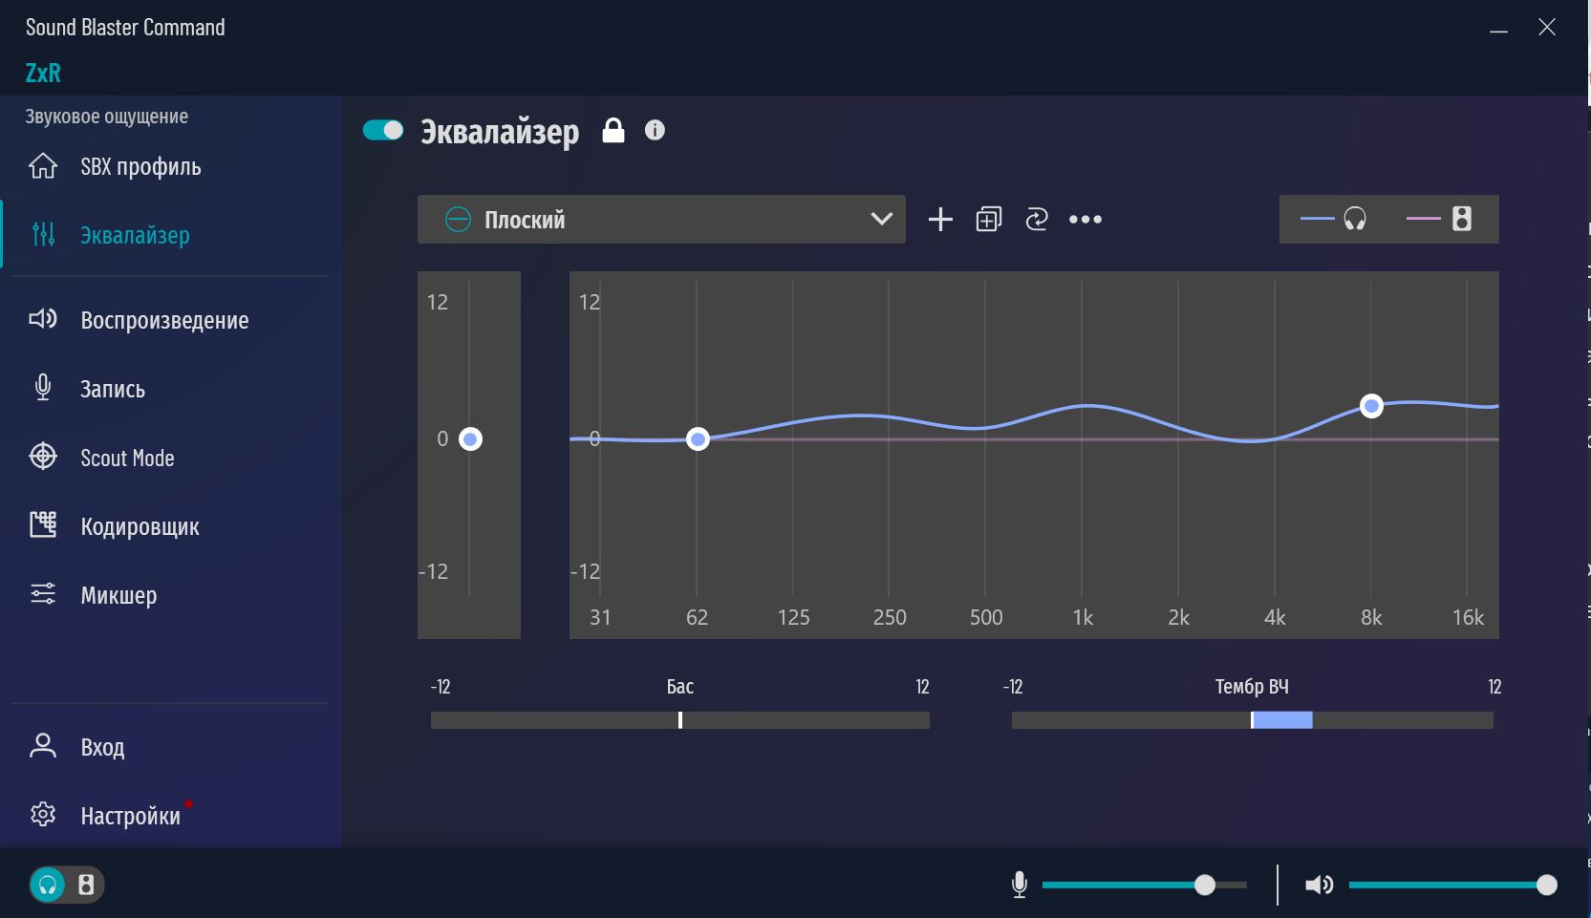Viewport: 1591px width, 918px height.
Task: Add a new equalizer preset with plus icon
Action: click(940, 220)
